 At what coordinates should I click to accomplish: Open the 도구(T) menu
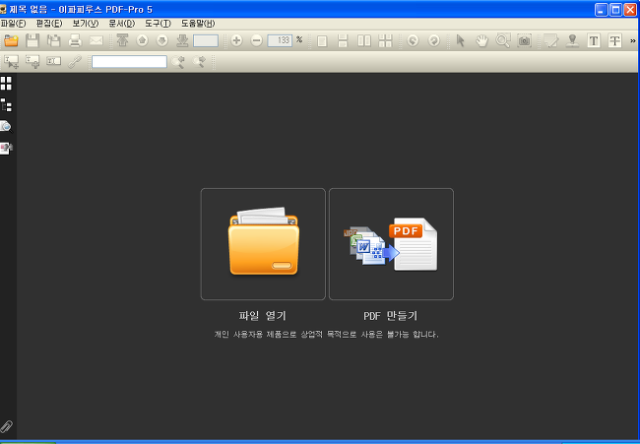point(158,24)
